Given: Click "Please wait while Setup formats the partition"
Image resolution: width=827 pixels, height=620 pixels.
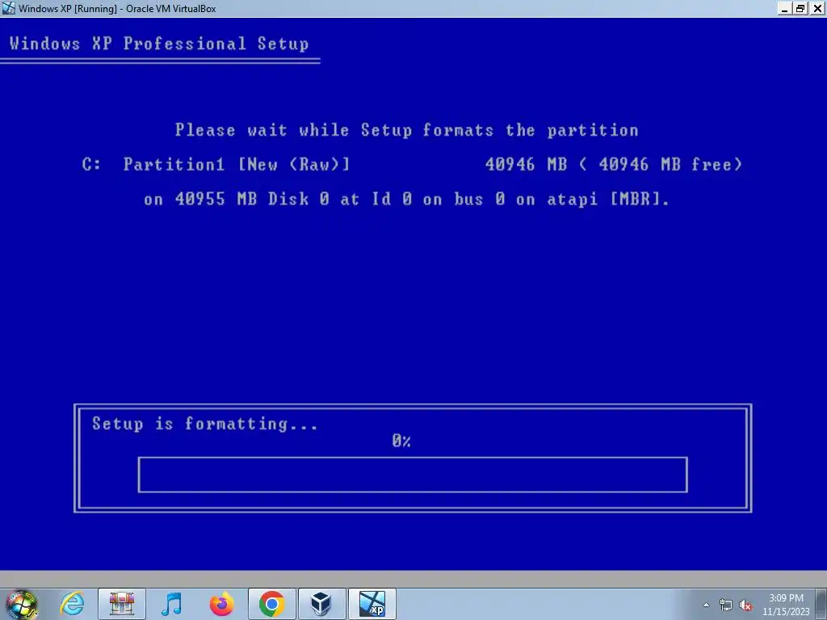Looking at the screenshot, I should 407,130.
